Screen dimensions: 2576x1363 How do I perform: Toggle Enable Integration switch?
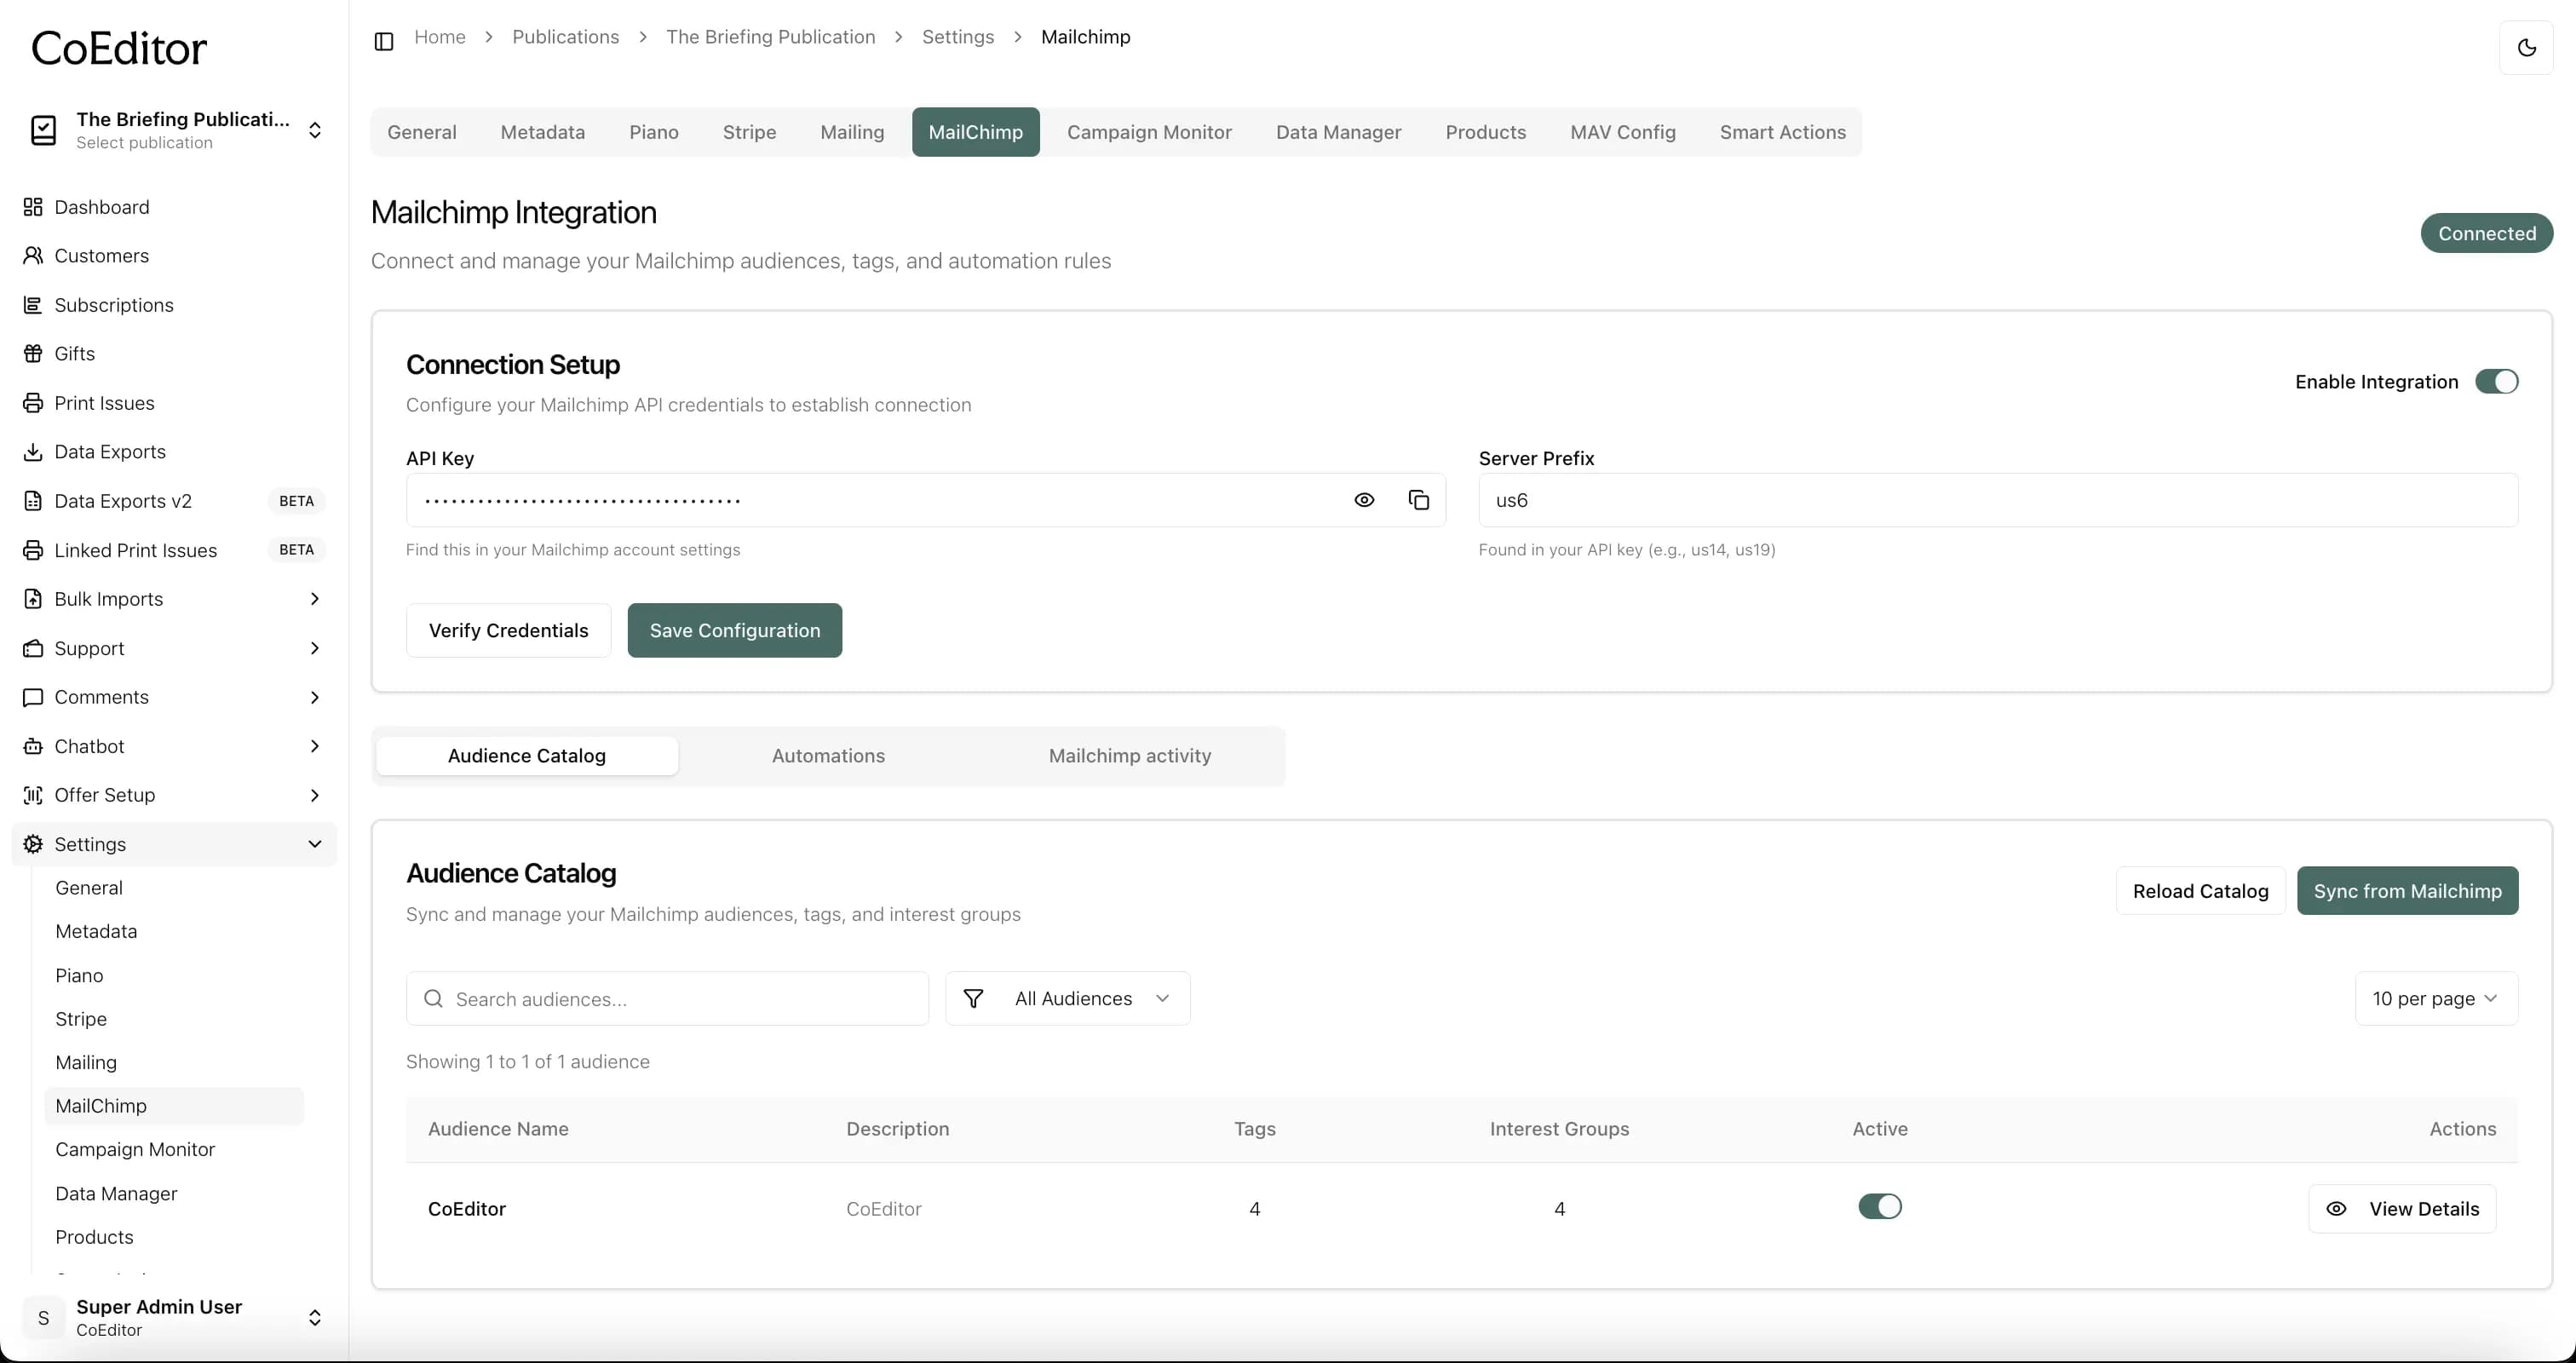point(2496,381)
